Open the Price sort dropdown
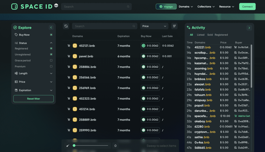Viewport: 265px width, 152px height. tap(154, 26)
